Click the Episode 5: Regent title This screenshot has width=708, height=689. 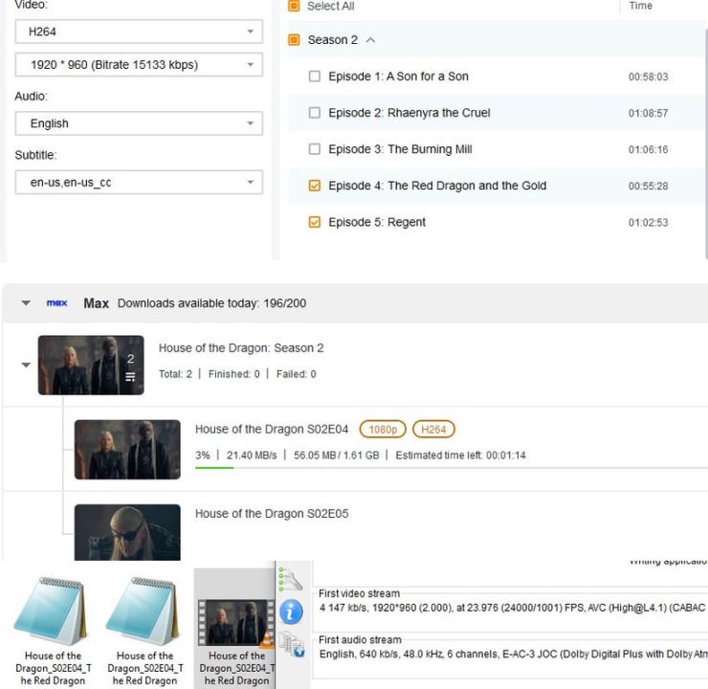(x=377, y=222)
